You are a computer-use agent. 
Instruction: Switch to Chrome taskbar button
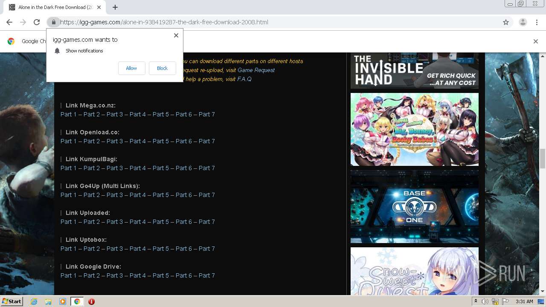click(77, 301)
